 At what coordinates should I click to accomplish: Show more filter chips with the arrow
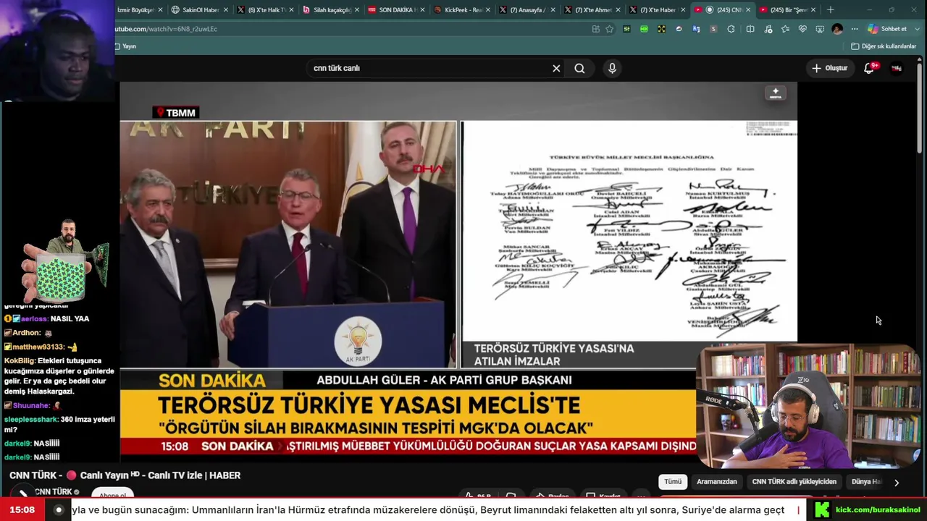coord(897,483)
